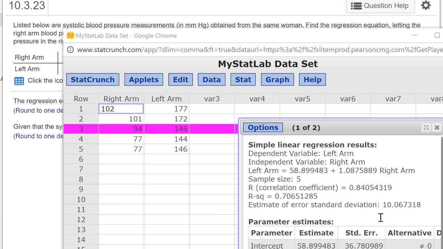The height and width of the screenshot is (249, 443).
Task: Select row 3 by its row number
Action: click(81, 129)
